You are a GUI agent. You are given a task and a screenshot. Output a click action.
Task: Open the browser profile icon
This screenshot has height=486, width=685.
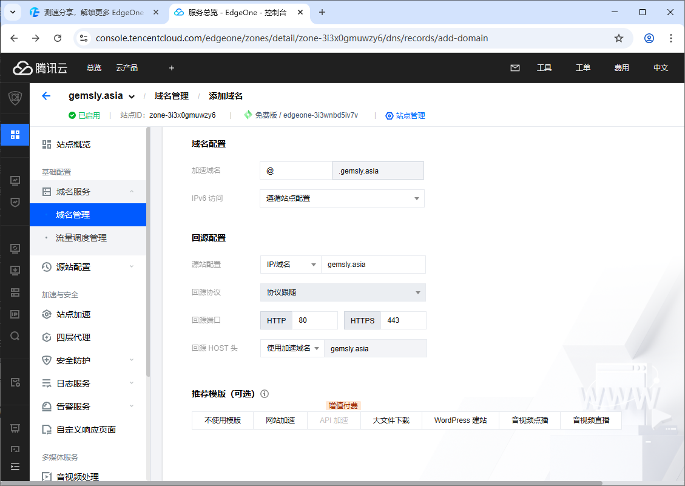click(x=649, y=38)
